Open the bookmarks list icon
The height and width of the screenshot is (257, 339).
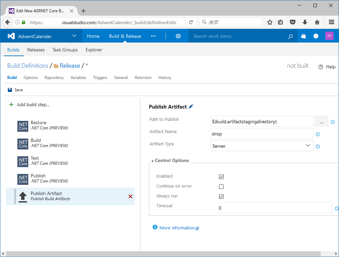point(280,22)
